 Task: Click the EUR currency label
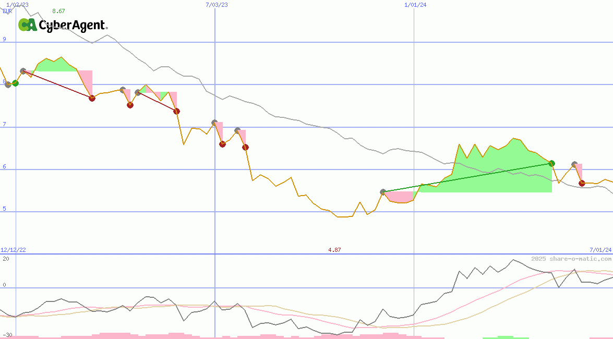pos(7,11)
